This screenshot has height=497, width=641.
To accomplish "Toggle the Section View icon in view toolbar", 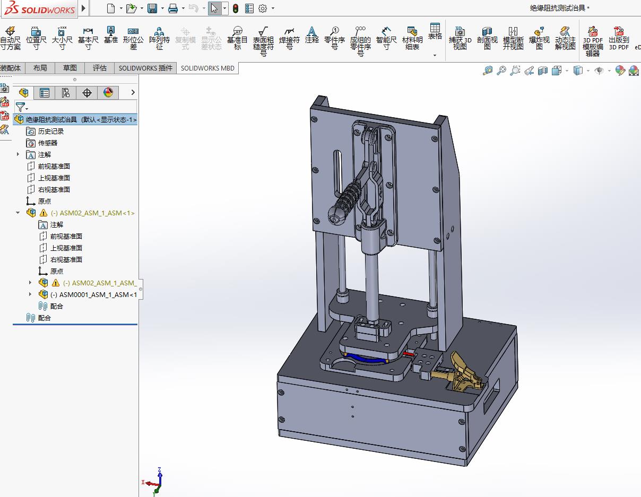I will coord(543,71).
